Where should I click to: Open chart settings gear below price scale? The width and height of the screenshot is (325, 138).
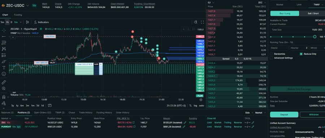click(x=201, y=100)
